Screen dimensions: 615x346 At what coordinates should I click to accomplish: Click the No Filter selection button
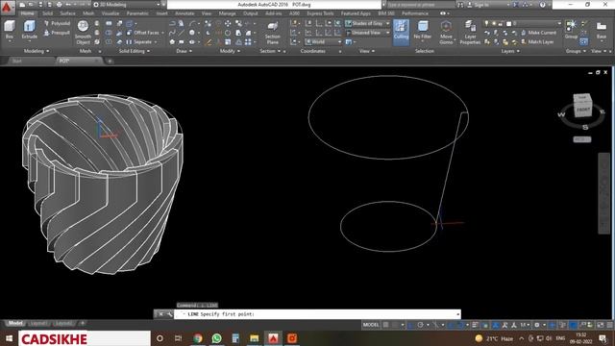(x=423, y=31)
